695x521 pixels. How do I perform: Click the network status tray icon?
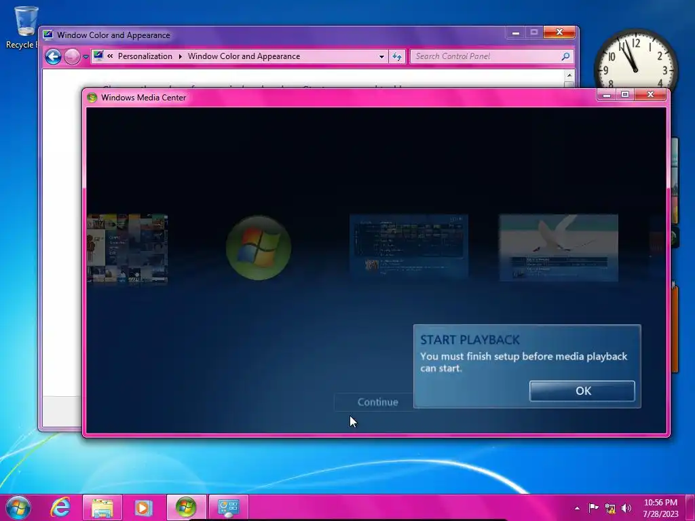[x=610, y=508]
